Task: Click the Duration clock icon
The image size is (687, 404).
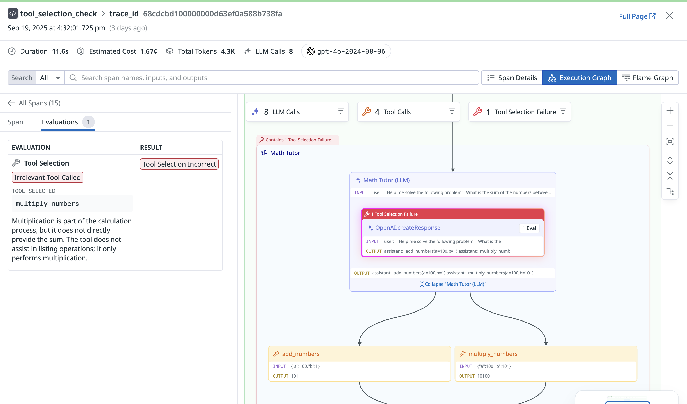Action: (x=12, y=51)
